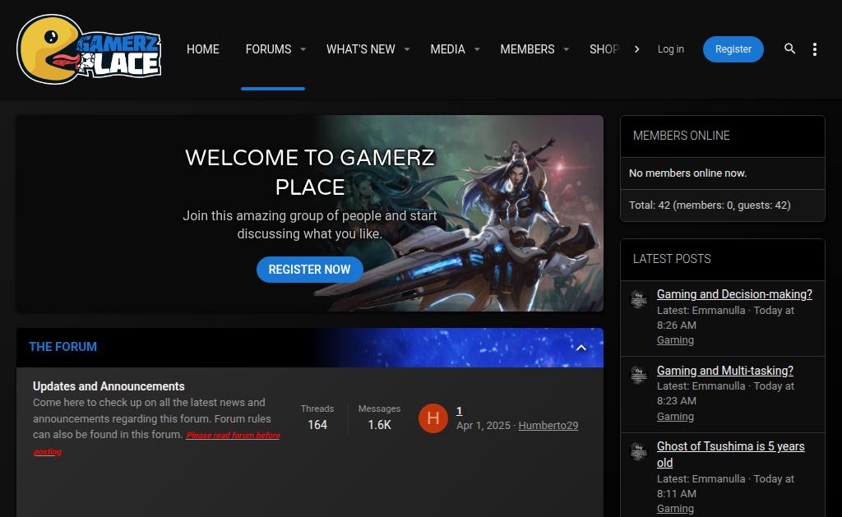This screenshot has height=517, width=842.
Task: Open 'Gaming and Decision-making?' post
Action: [x=734, y=294]
